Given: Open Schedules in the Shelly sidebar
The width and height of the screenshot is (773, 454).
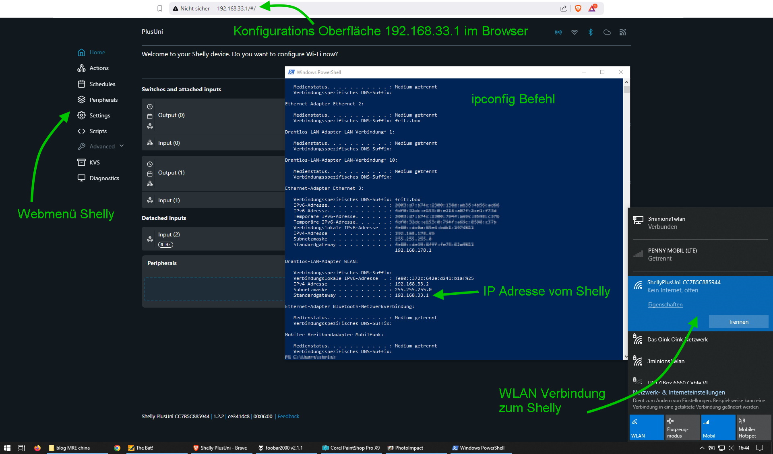Looking at the screenshot, I should pos(96,84).
